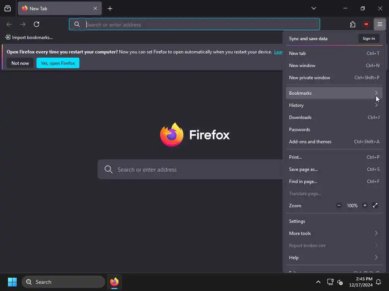Open the notification bell in the taskbar
Viewport: 389px width, 291px height.
tap(378, 282)
